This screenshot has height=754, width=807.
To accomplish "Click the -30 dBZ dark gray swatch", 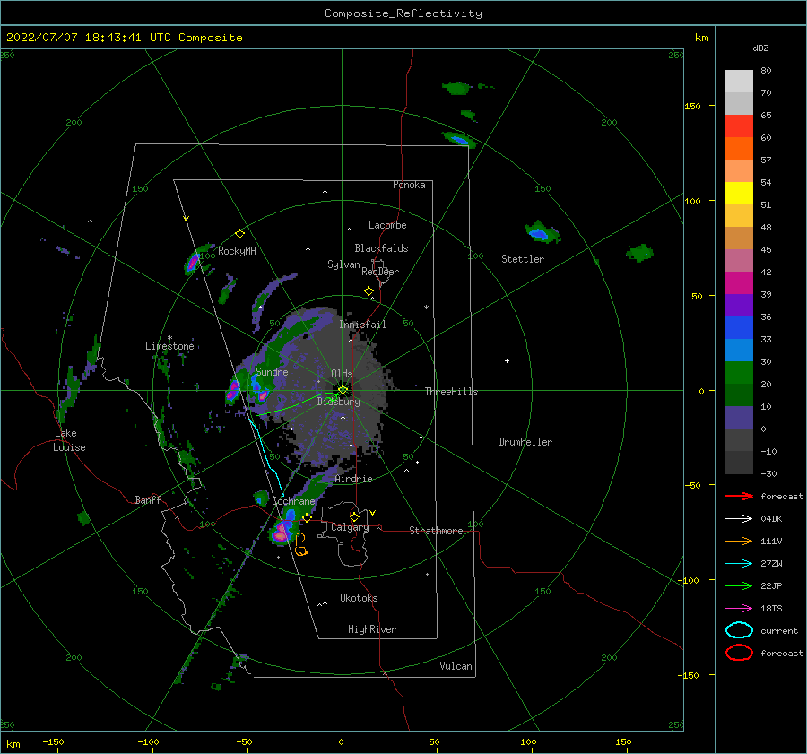I will point(739,463).
